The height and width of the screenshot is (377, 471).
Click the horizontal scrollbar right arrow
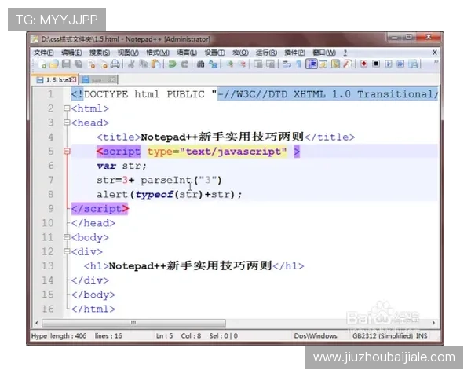coord(434,323)
